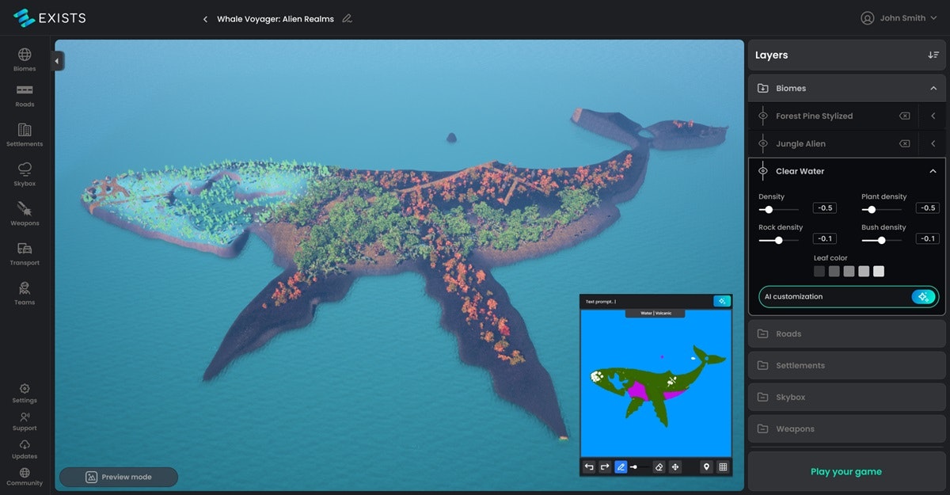This screenshot has width=950, height=495.
Task: Open the John Smith account dropdown
Action: click(899, 18)
